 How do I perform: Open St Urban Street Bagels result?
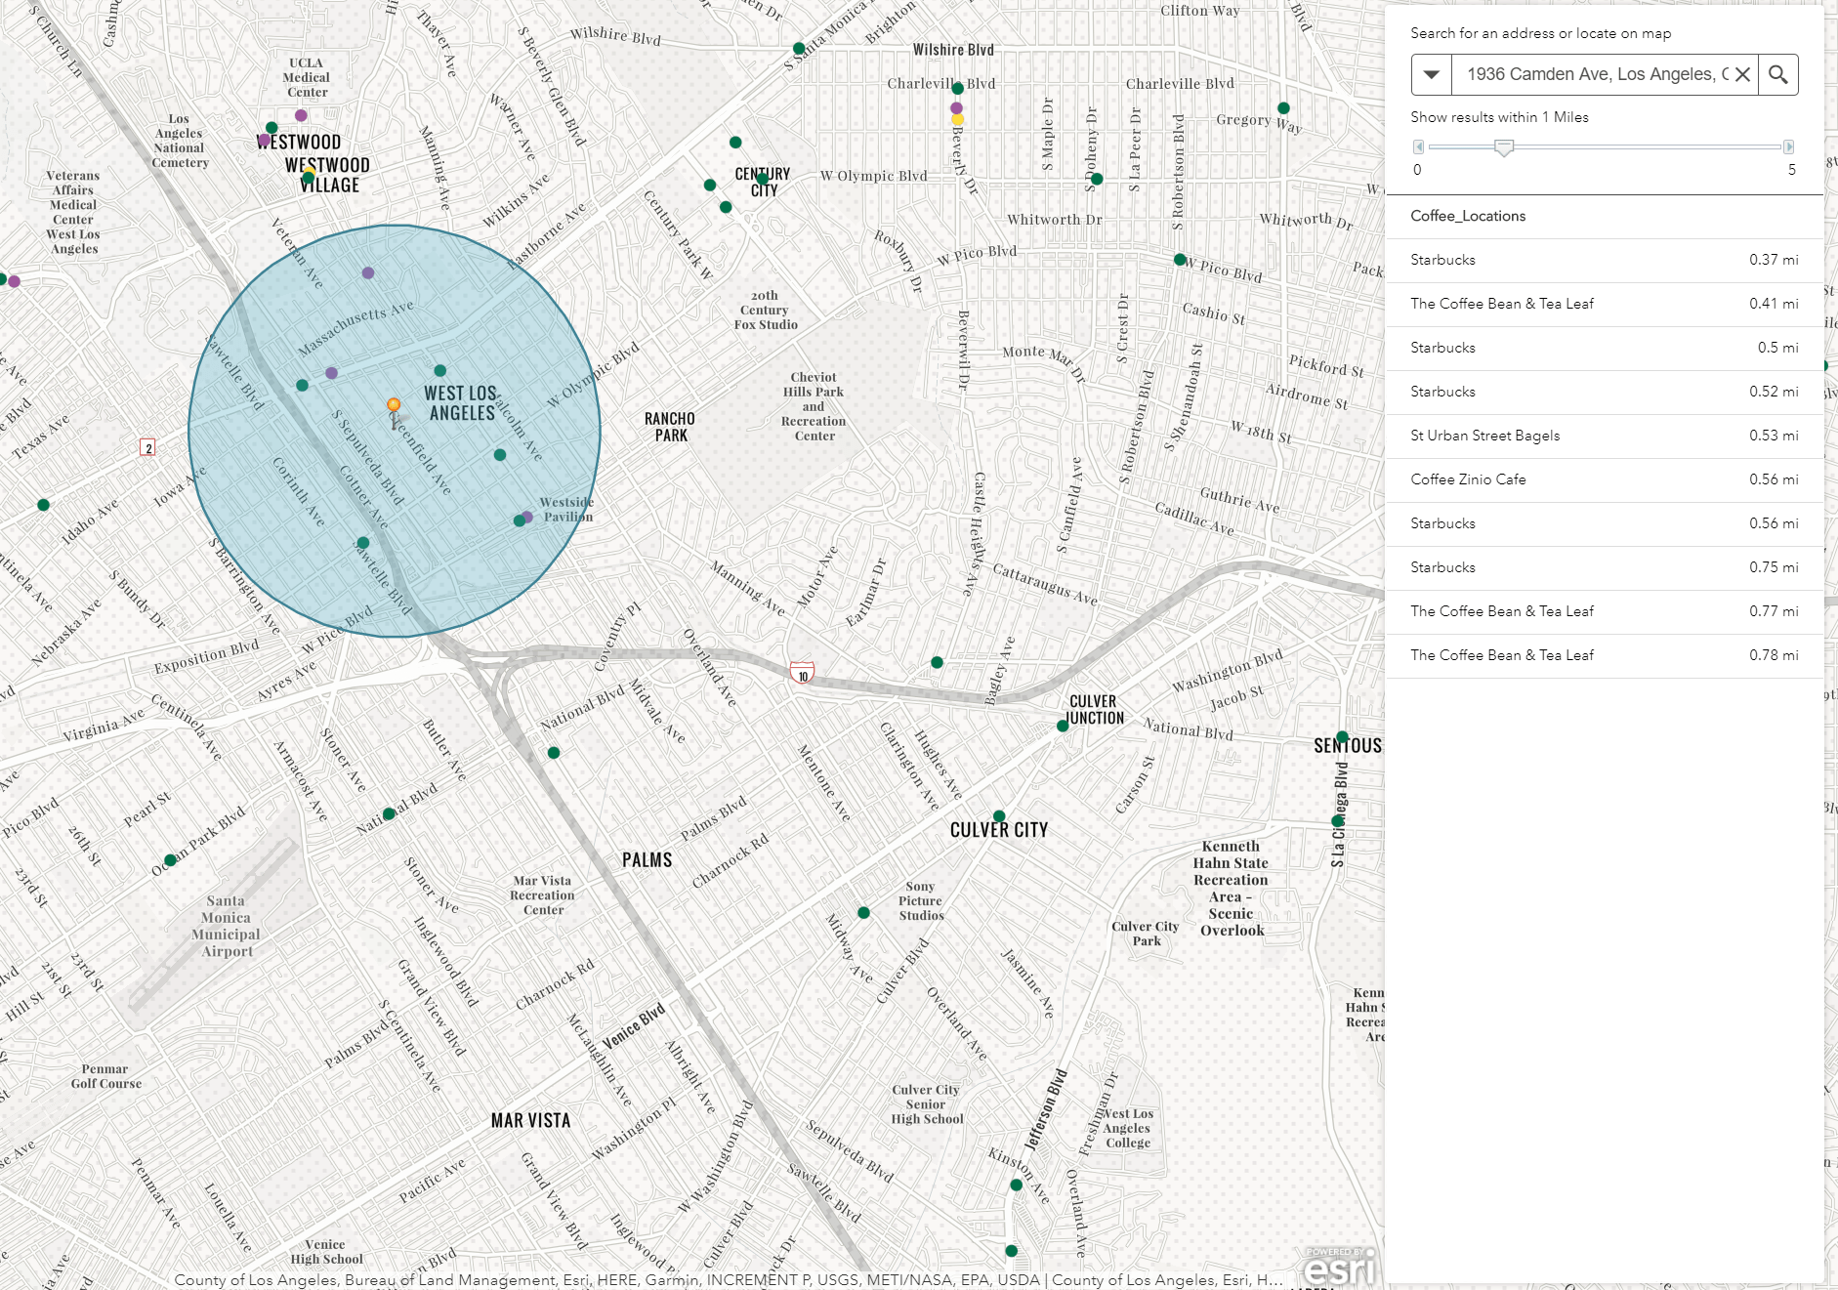[x=1605, y=437]
